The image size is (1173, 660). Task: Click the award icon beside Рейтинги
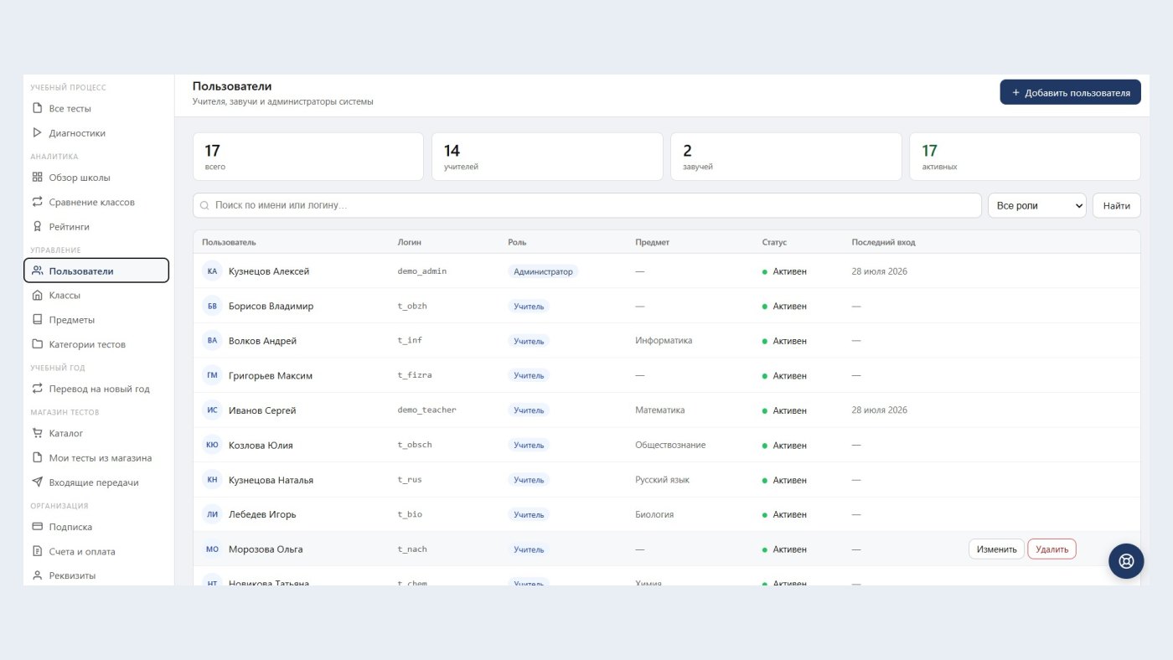[37, 226]
